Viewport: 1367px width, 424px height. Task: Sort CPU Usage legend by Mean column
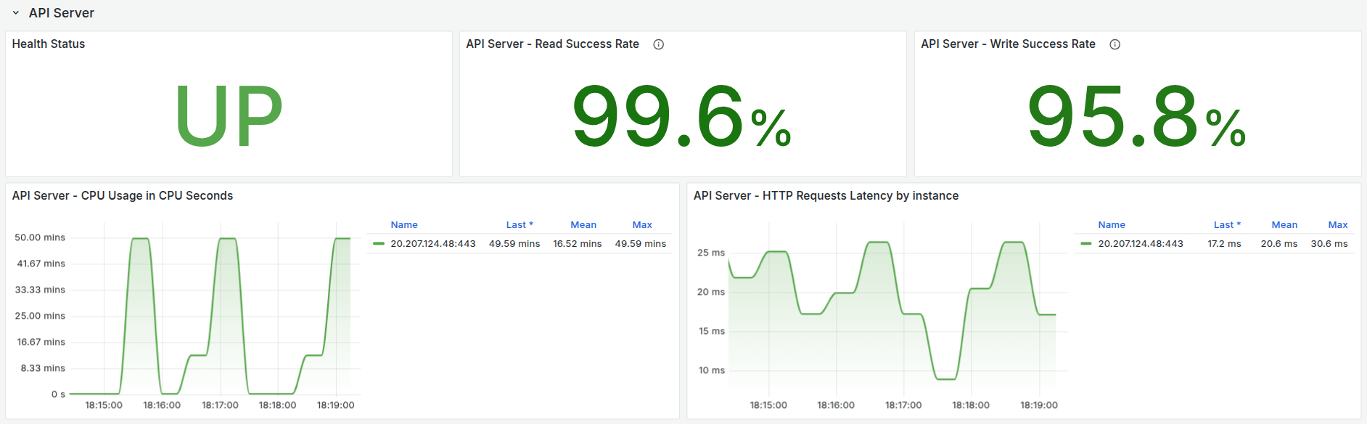(583, 225)
